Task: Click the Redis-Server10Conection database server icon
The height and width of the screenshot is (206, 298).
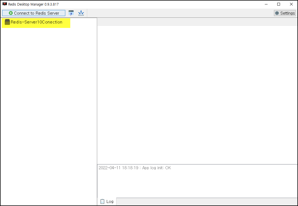Action: [7, 22]
